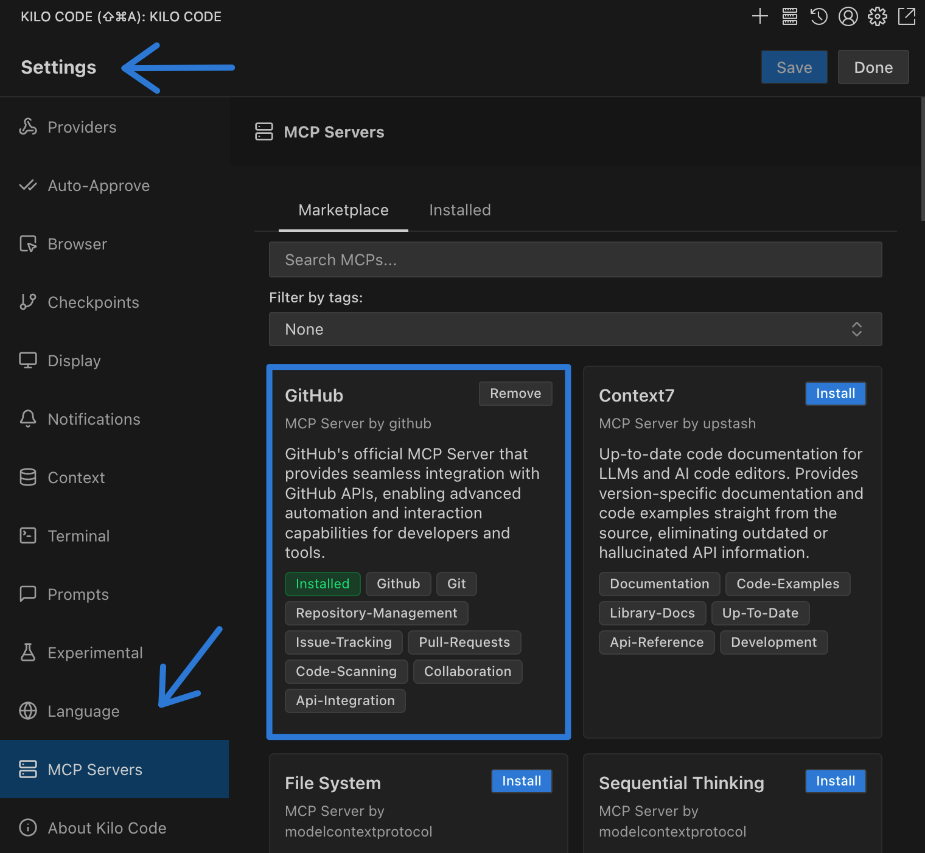Open About Kilo Code section
Viewport: 925px width, 853px height.
point(114,827)
